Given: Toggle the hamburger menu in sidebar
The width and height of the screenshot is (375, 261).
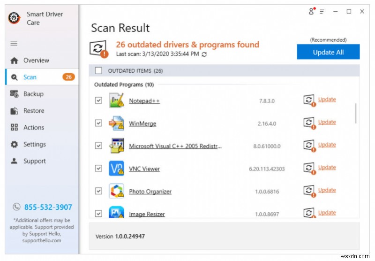Looking at the screenshot, I should point(14,43).
